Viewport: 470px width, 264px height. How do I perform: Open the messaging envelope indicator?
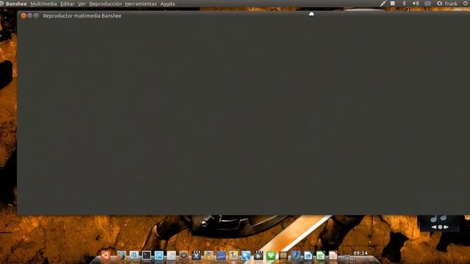coord(427,4)
